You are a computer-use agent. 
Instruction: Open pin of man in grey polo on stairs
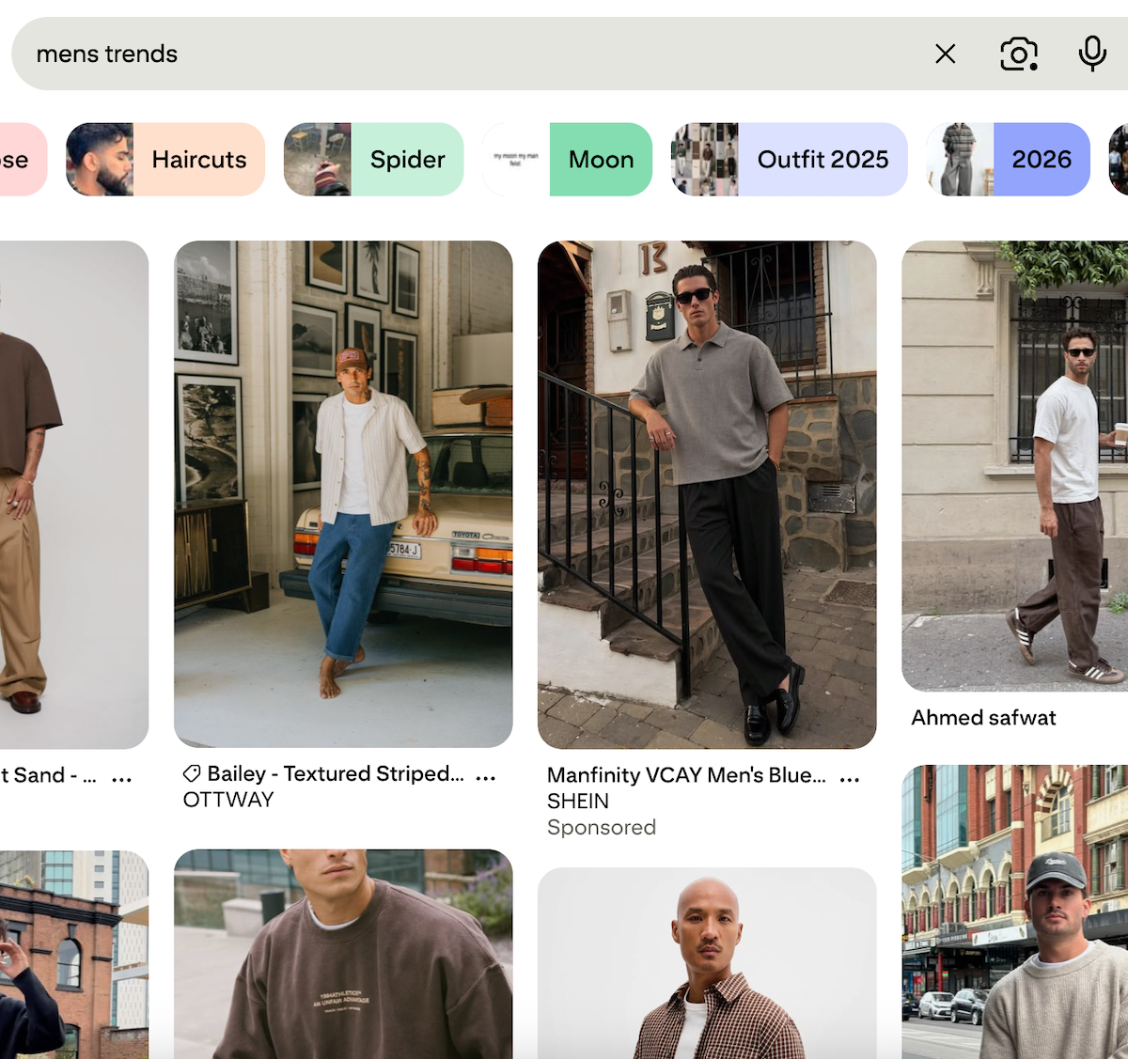pos(707,494)
